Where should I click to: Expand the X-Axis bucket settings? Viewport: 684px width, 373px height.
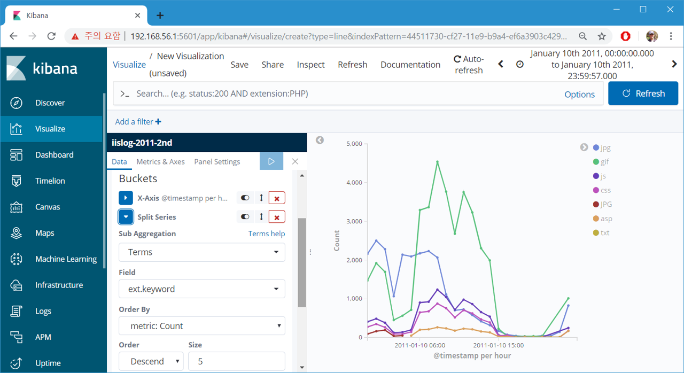pyautogui.click(x=126, y=198)
